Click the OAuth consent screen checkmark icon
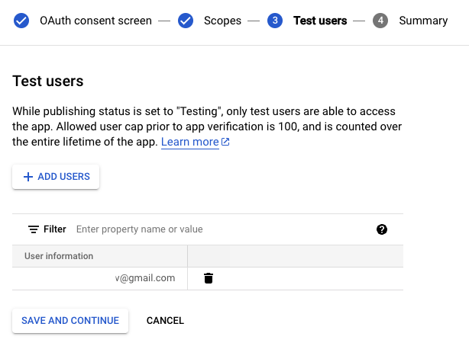The width and height of the screenshot is (469, 346). point(21,21)
